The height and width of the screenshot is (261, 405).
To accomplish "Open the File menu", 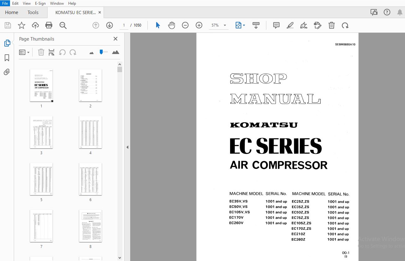I will [5, 3].
